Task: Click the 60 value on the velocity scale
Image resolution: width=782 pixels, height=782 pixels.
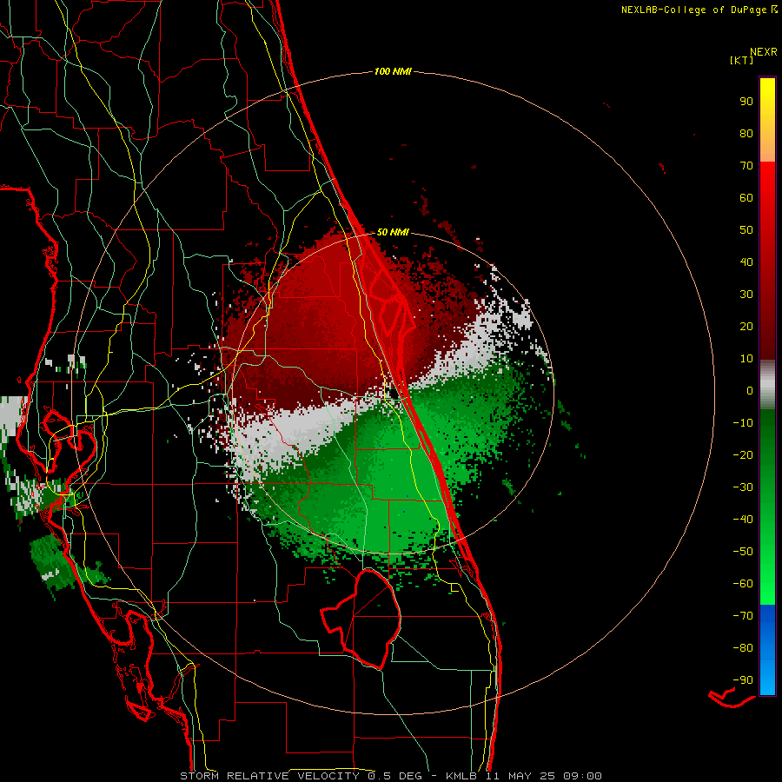Action: [746, 197]
